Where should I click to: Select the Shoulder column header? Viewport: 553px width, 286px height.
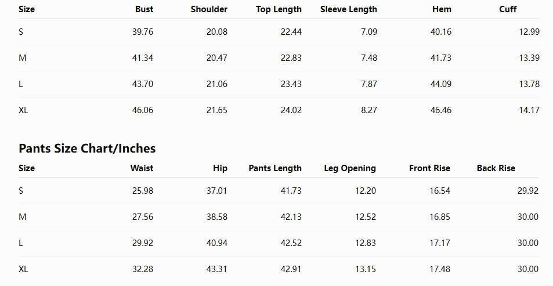click(x=209, y=9)
